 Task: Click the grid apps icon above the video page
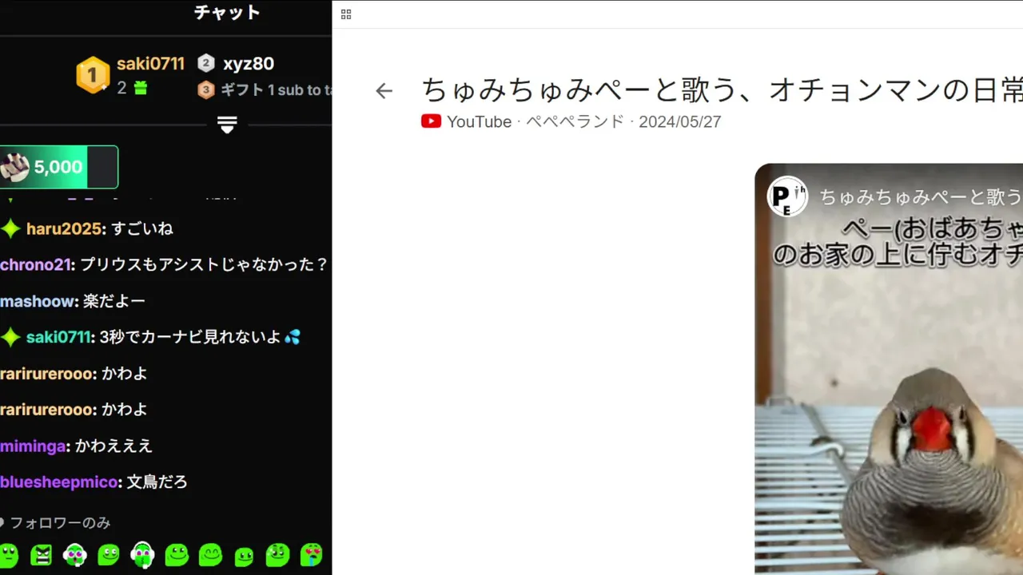(x=346, y=14)
